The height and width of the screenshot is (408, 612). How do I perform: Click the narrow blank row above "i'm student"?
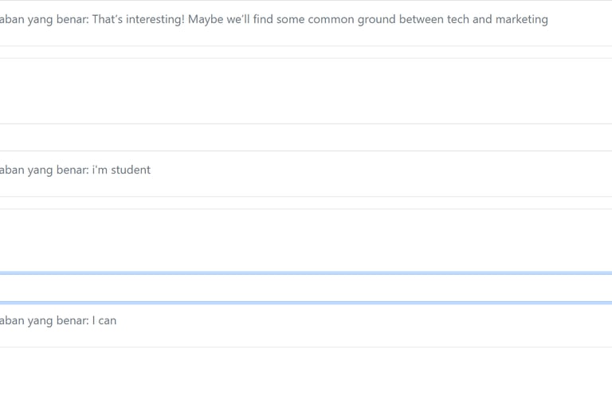click(x=306, y=137)
